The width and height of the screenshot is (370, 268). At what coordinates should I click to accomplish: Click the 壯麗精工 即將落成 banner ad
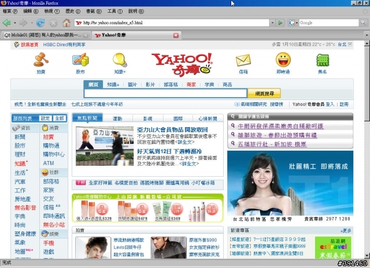pos(290,187)
